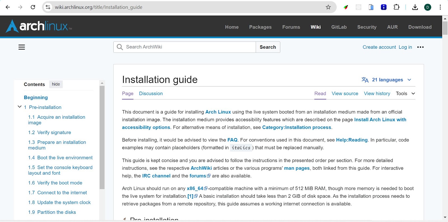Go to Forums in the navigation bar
Screen dimensions: 448x222
click(x=291, y=27)
